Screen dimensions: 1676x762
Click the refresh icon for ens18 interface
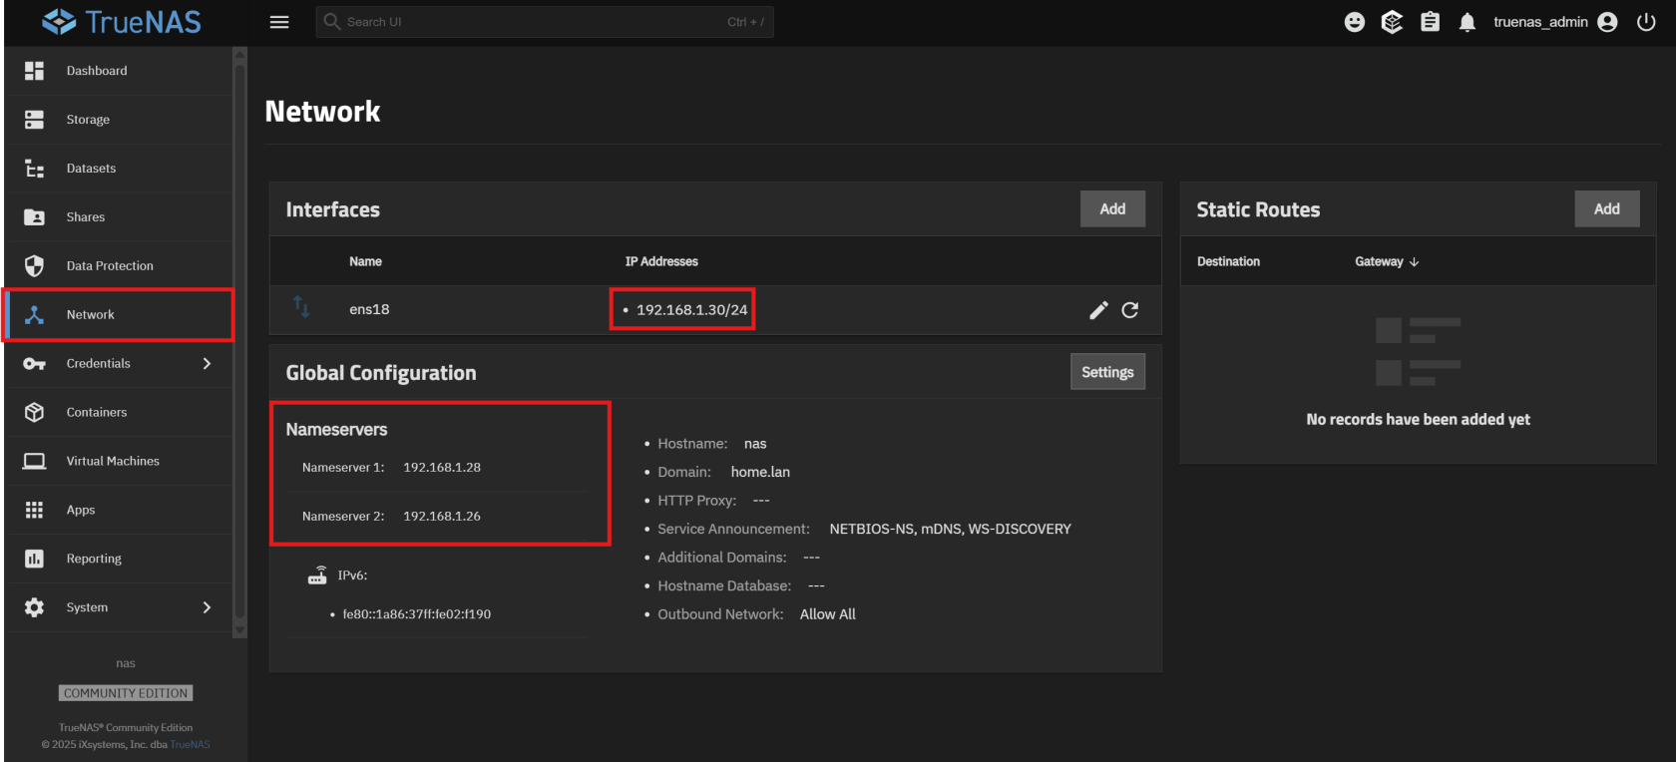coord(1130,310)
